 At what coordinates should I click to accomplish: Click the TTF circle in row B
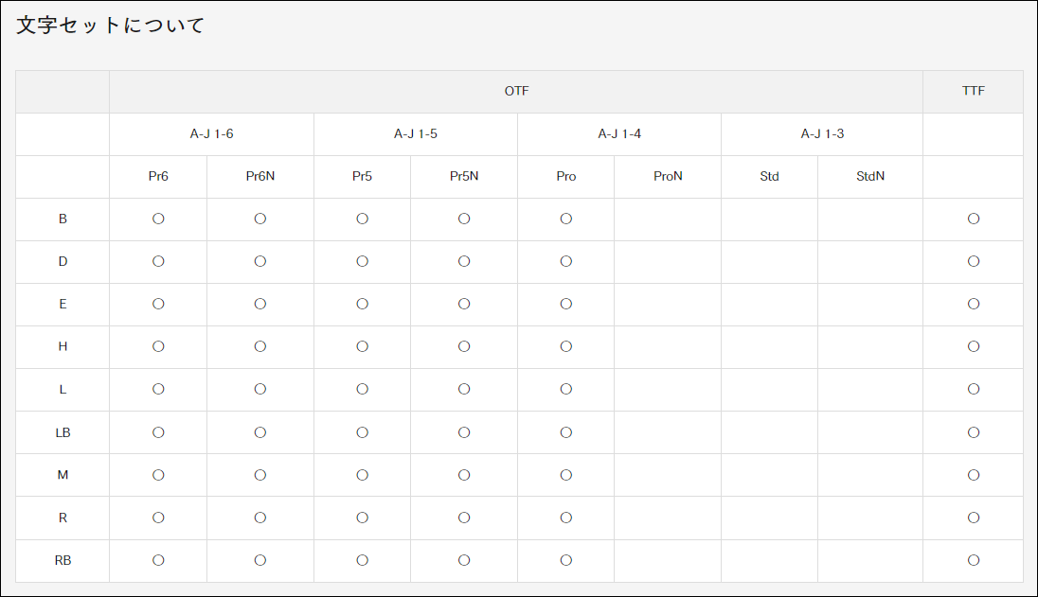(x=973, y=219)
